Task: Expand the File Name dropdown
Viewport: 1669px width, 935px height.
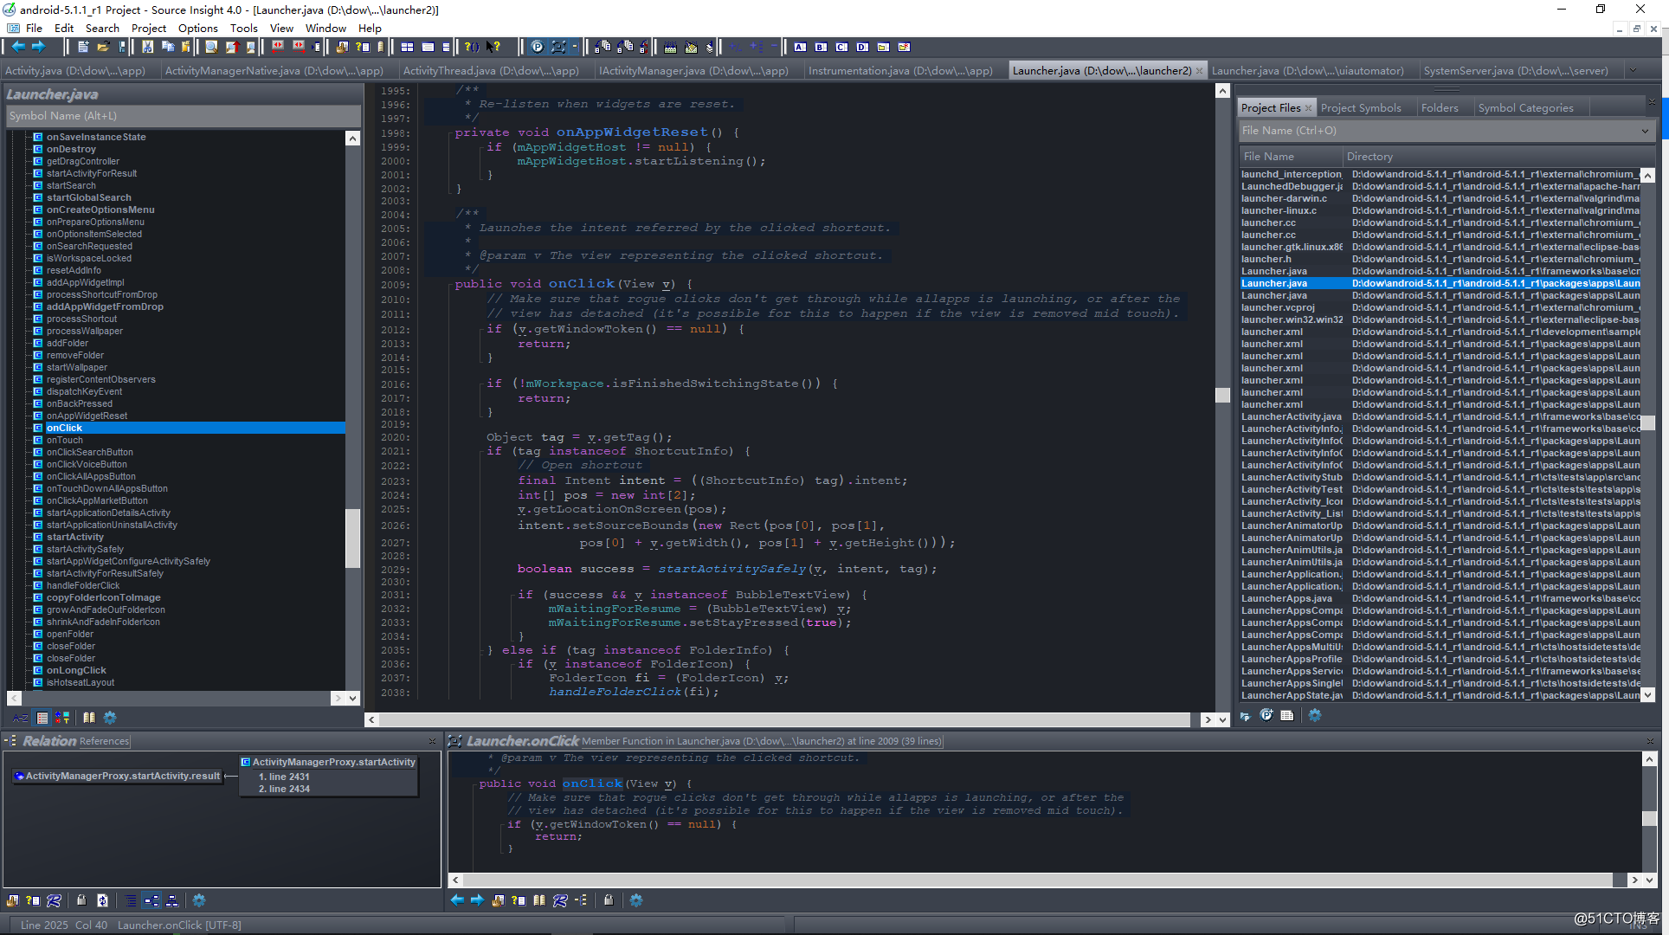Action: pyautogui.click(x=1645, y=131)
